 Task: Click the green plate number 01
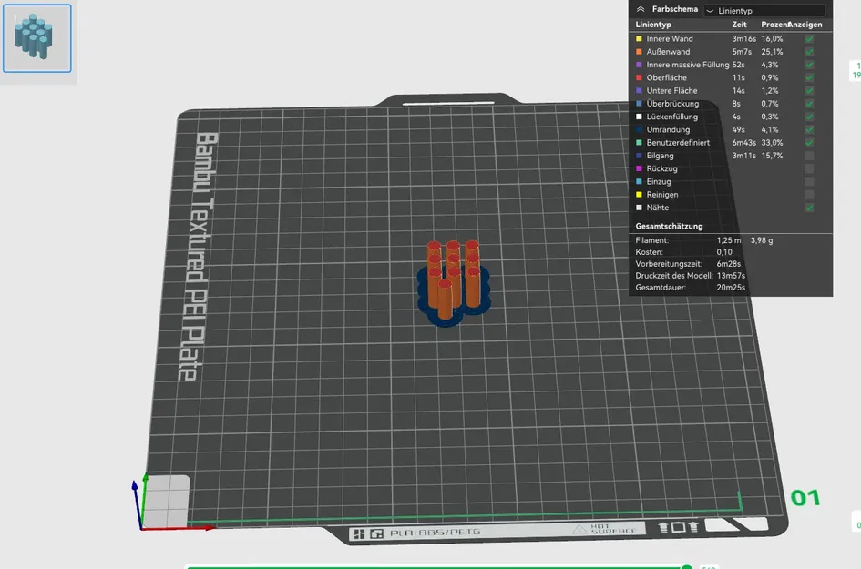coord(805,498)
